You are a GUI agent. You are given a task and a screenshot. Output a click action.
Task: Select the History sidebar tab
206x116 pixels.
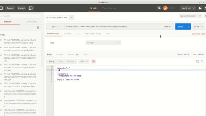[8, 22]
